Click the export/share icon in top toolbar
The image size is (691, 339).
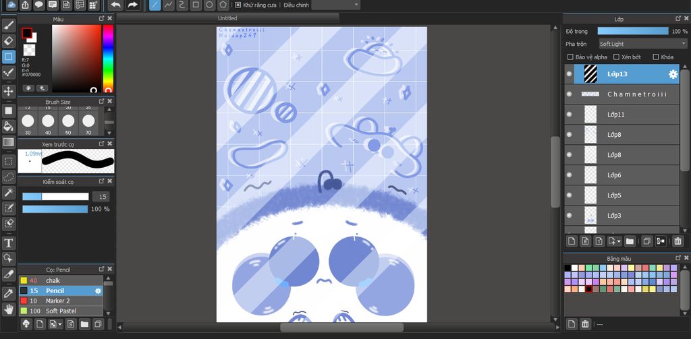pos(25,5)
